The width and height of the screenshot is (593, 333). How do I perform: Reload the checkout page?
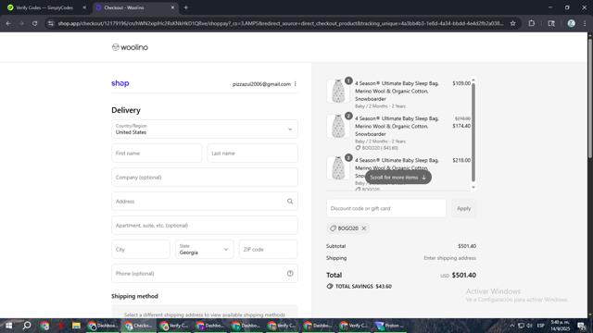pyautogui.click(x=35, y=23)
